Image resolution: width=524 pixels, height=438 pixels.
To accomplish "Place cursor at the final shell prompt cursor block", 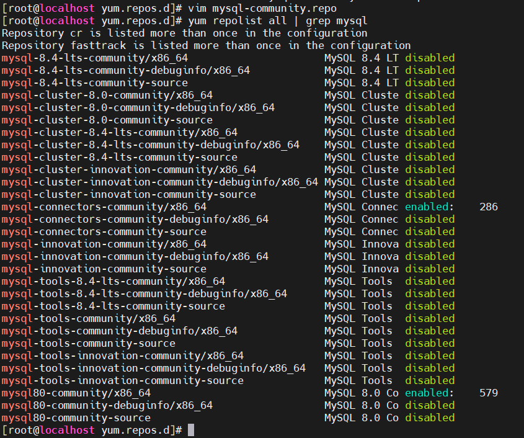I will tap(191, 430).
